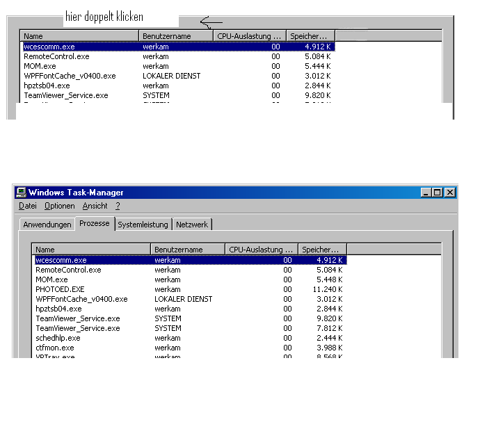Open the Ansicht menu
The width and height of the screenshot is (480, 438).
[95, 206]
